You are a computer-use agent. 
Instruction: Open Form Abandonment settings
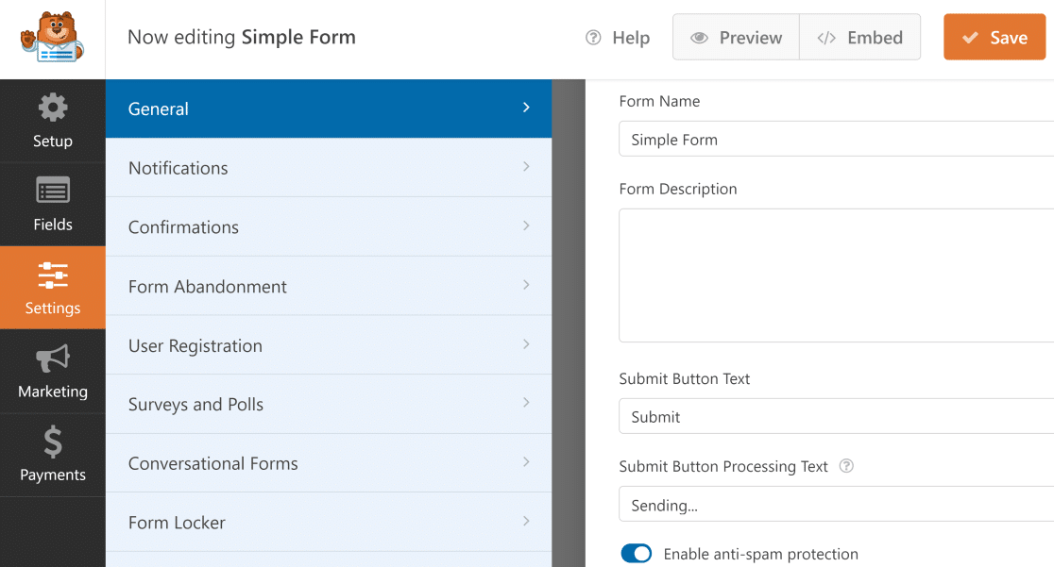coord(329,286)
